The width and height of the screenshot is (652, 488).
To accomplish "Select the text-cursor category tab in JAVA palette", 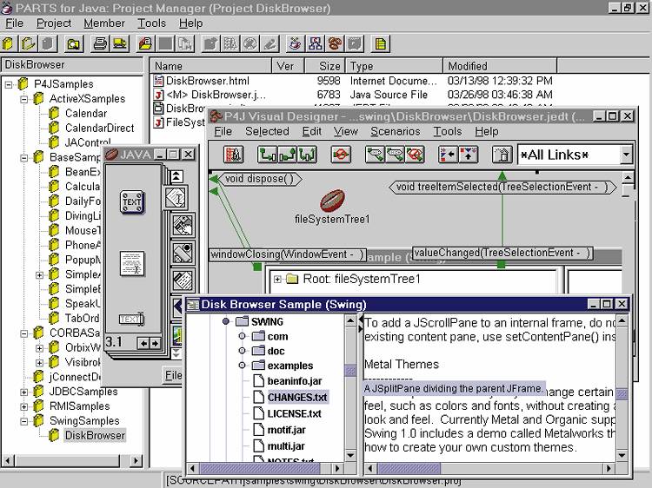I will pyautogui.click(x=176, y=198).
